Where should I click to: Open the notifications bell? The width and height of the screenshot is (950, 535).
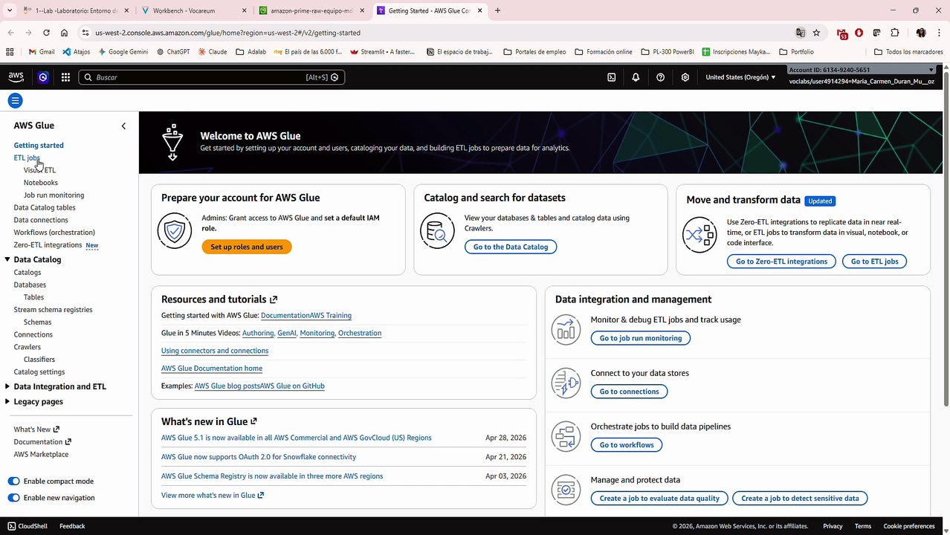coord(636,77)
